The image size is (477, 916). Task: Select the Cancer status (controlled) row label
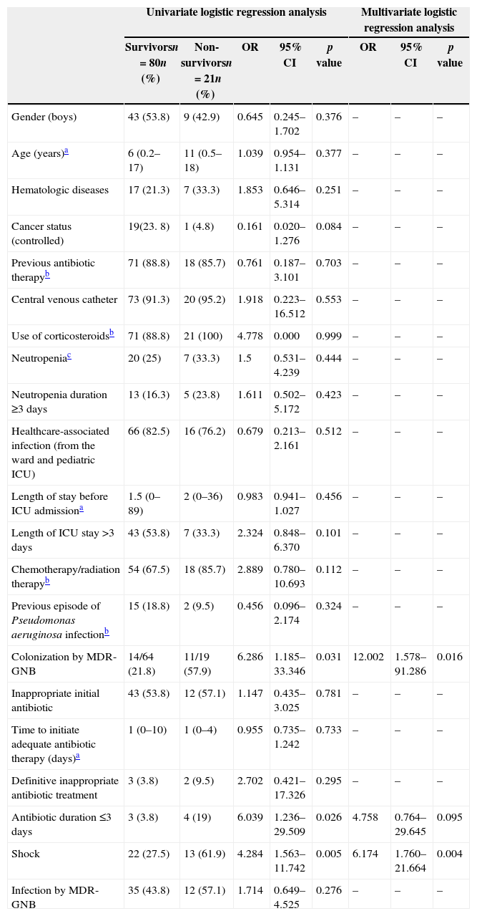click(41, 233)
